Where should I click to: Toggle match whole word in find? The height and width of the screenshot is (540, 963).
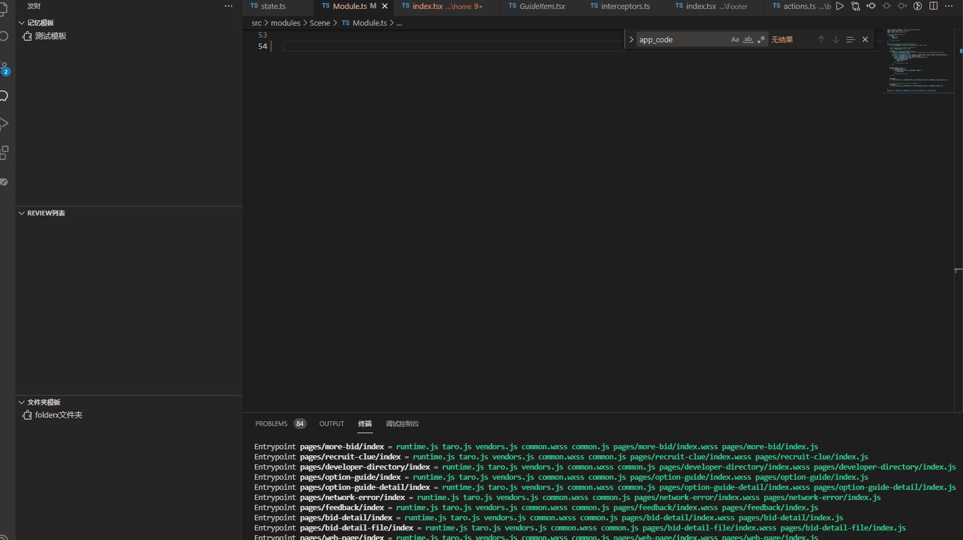point(748,39)
